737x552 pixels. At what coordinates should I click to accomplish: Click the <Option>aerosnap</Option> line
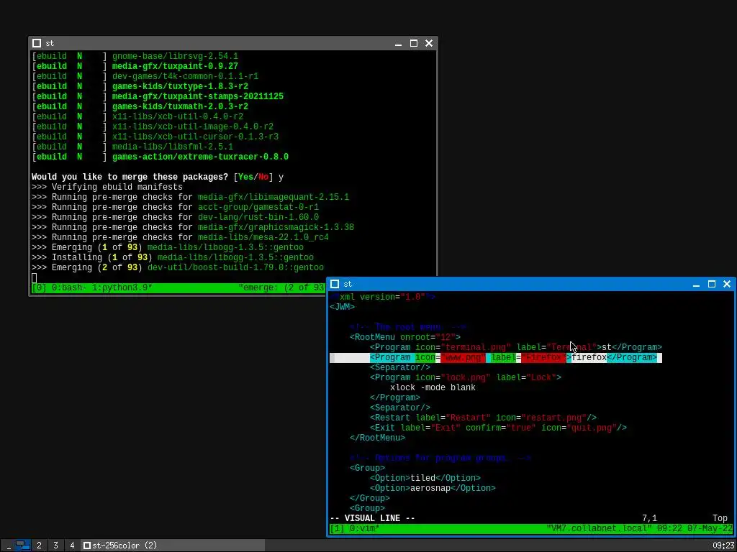(x=433, y=488)
